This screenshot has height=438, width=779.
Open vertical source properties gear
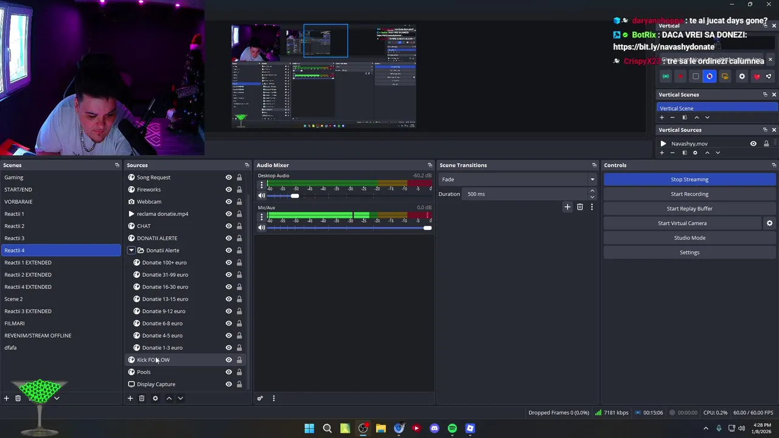695,153
